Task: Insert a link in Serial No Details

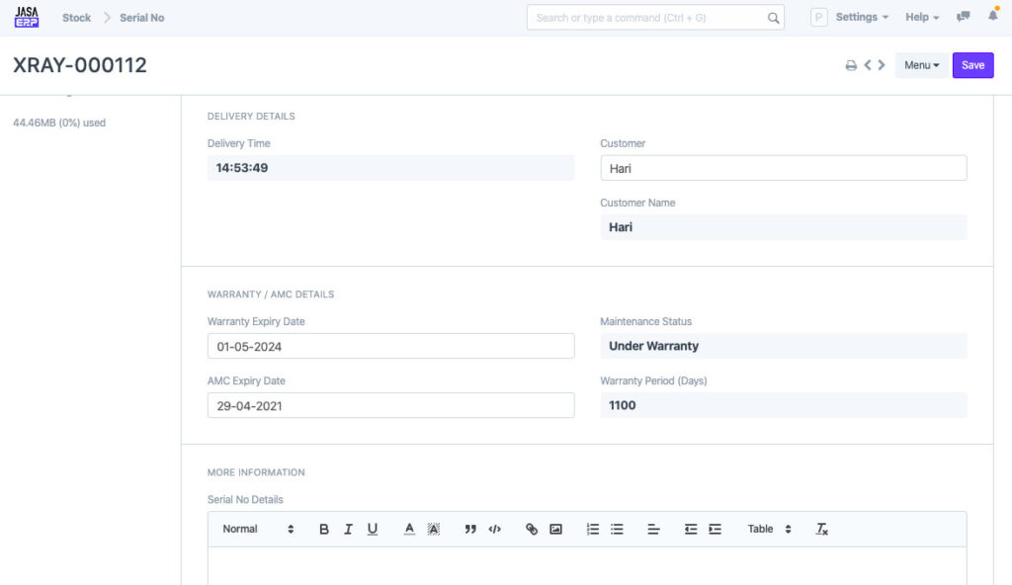Action: (532, 530)
